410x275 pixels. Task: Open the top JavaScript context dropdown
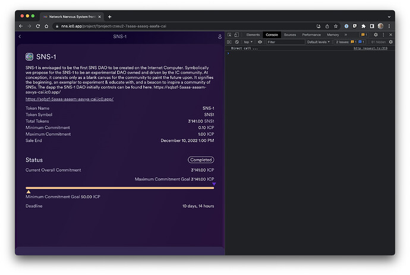tap(248, 42)
